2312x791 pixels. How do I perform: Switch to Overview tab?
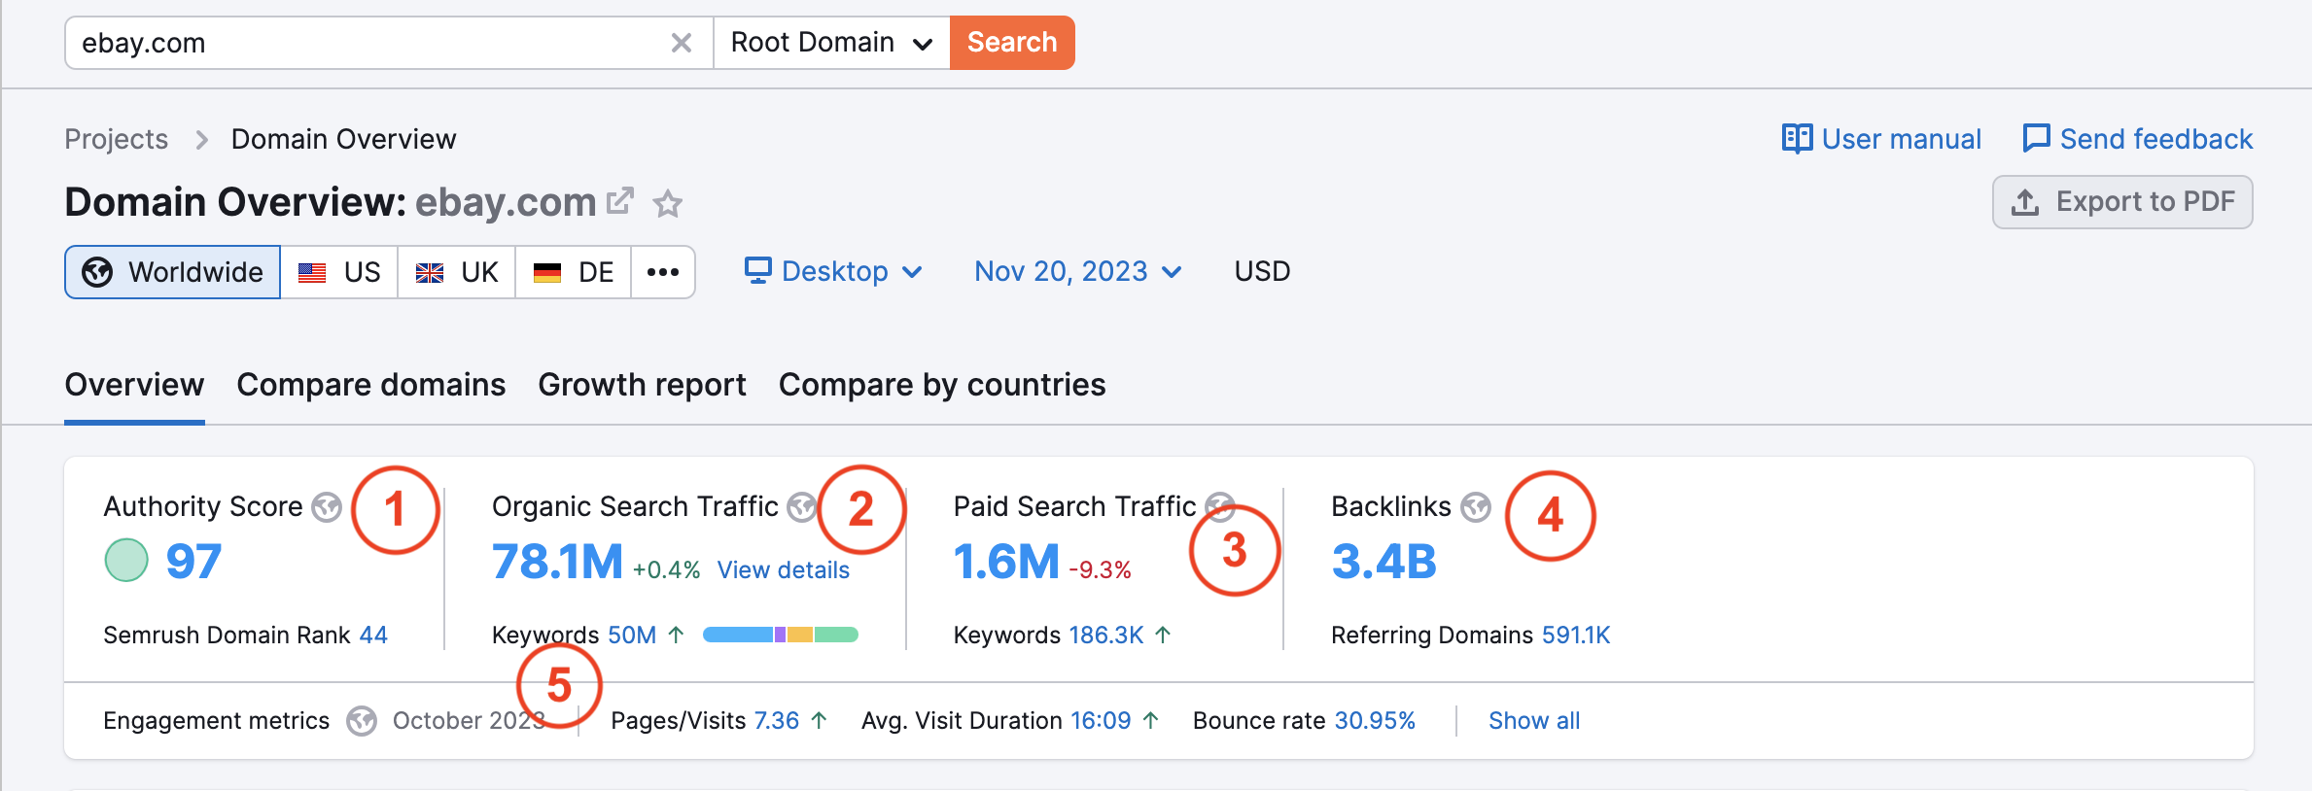point(134,385)
